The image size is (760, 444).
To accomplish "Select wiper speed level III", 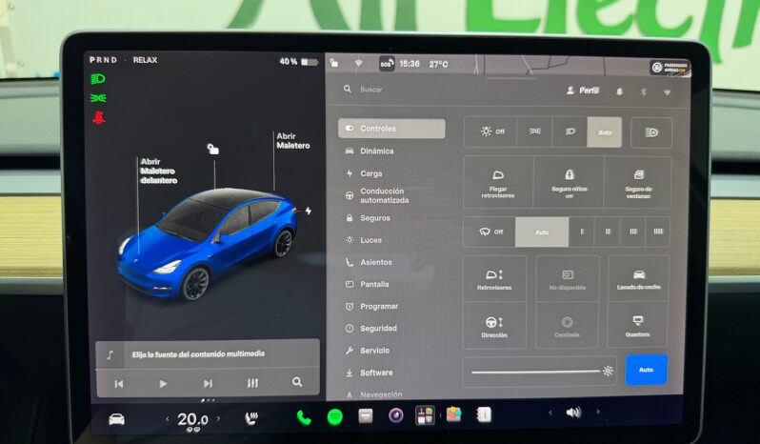I will tap(633, 232).
